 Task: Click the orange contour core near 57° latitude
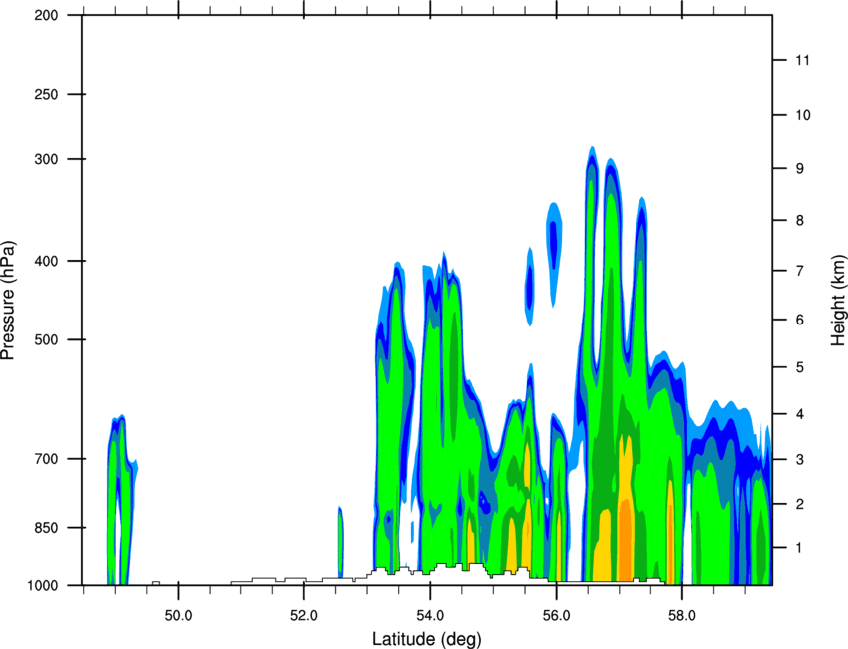[x=626, y=540]
